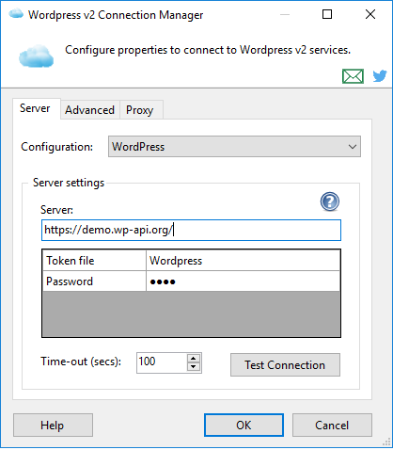Click the blue help question mark icon

pos(330,201)
